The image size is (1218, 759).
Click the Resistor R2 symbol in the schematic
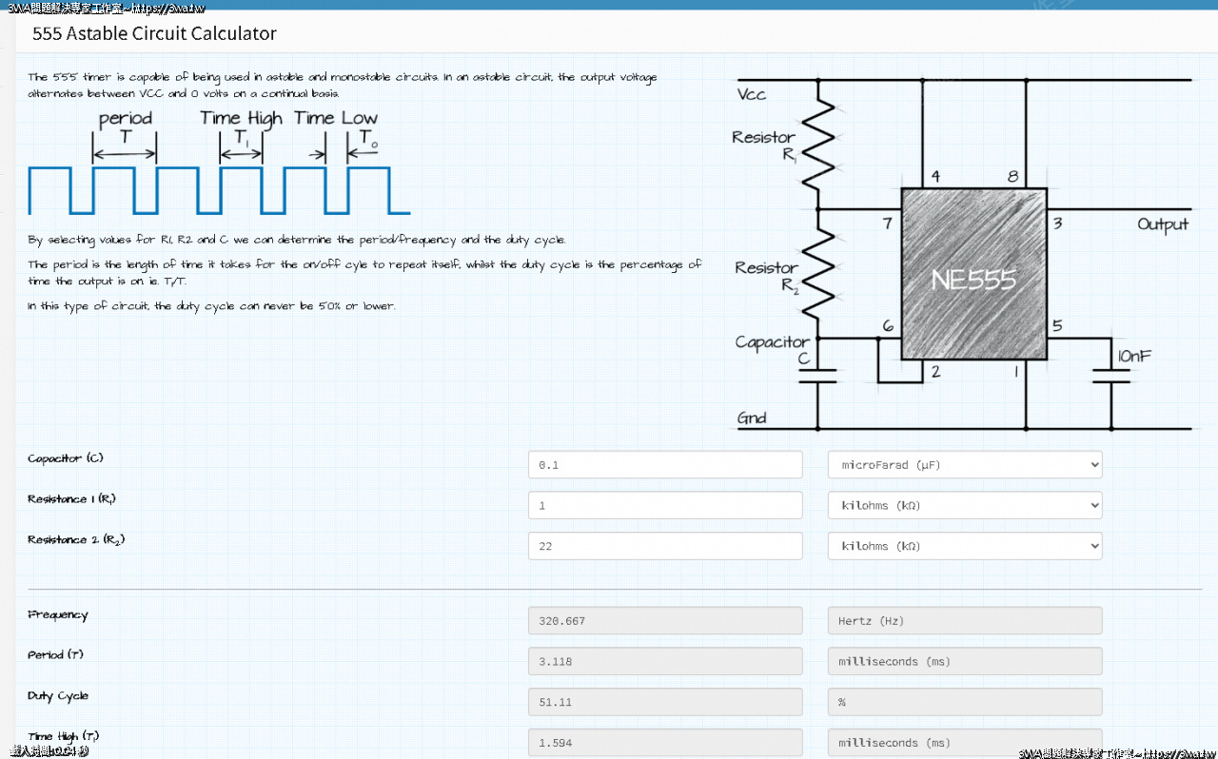(817, 274)
